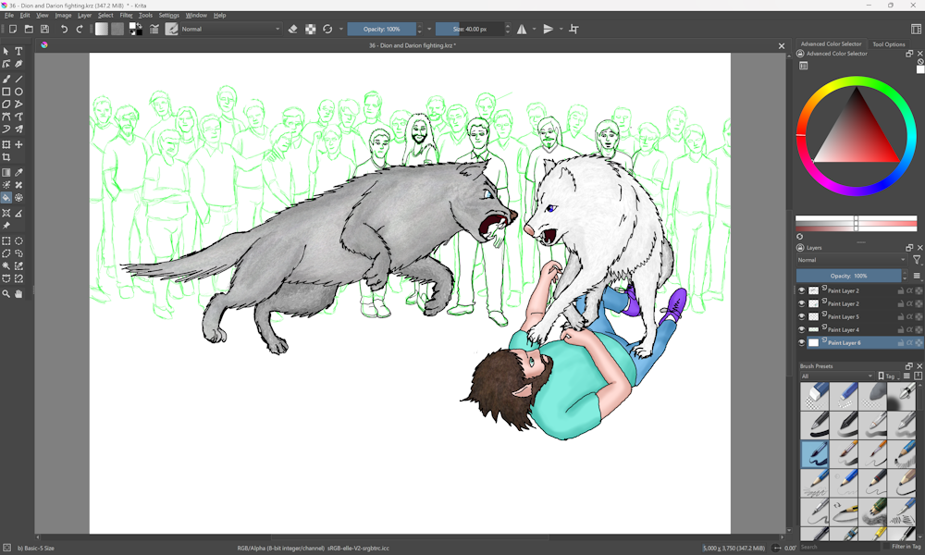Click the Move tool icon
The height and width of the screenshot is (555, 925).
pos(18,144)
